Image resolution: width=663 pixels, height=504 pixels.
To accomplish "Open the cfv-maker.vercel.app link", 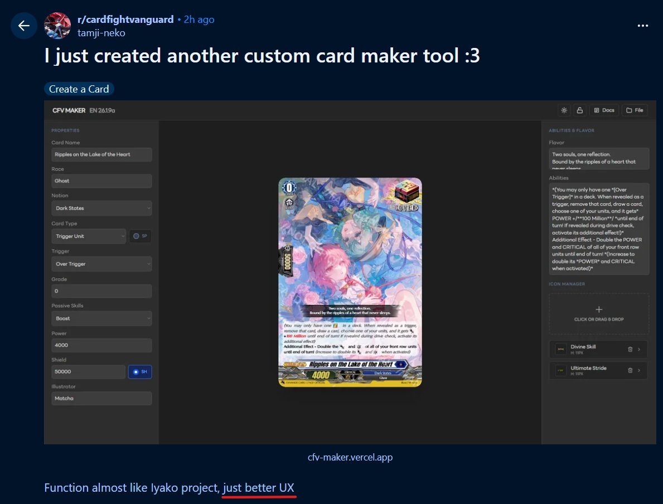I will pyautogui.click(x=350, y=457).
